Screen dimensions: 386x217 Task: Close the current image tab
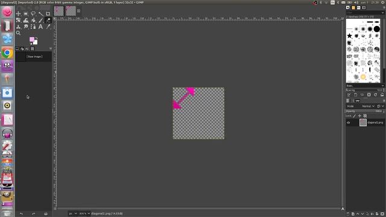coord(79,11)
